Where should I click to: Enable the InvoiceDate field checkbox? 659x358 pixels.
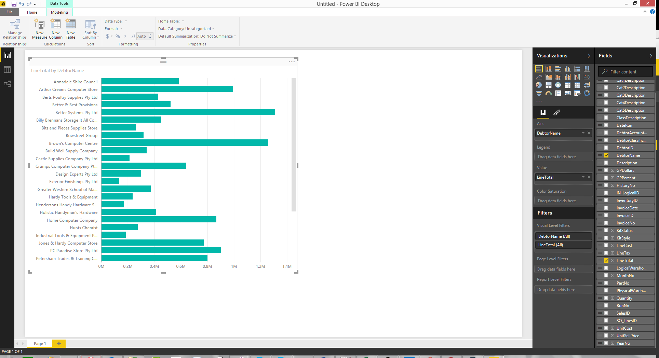click(x=606, y=208)
